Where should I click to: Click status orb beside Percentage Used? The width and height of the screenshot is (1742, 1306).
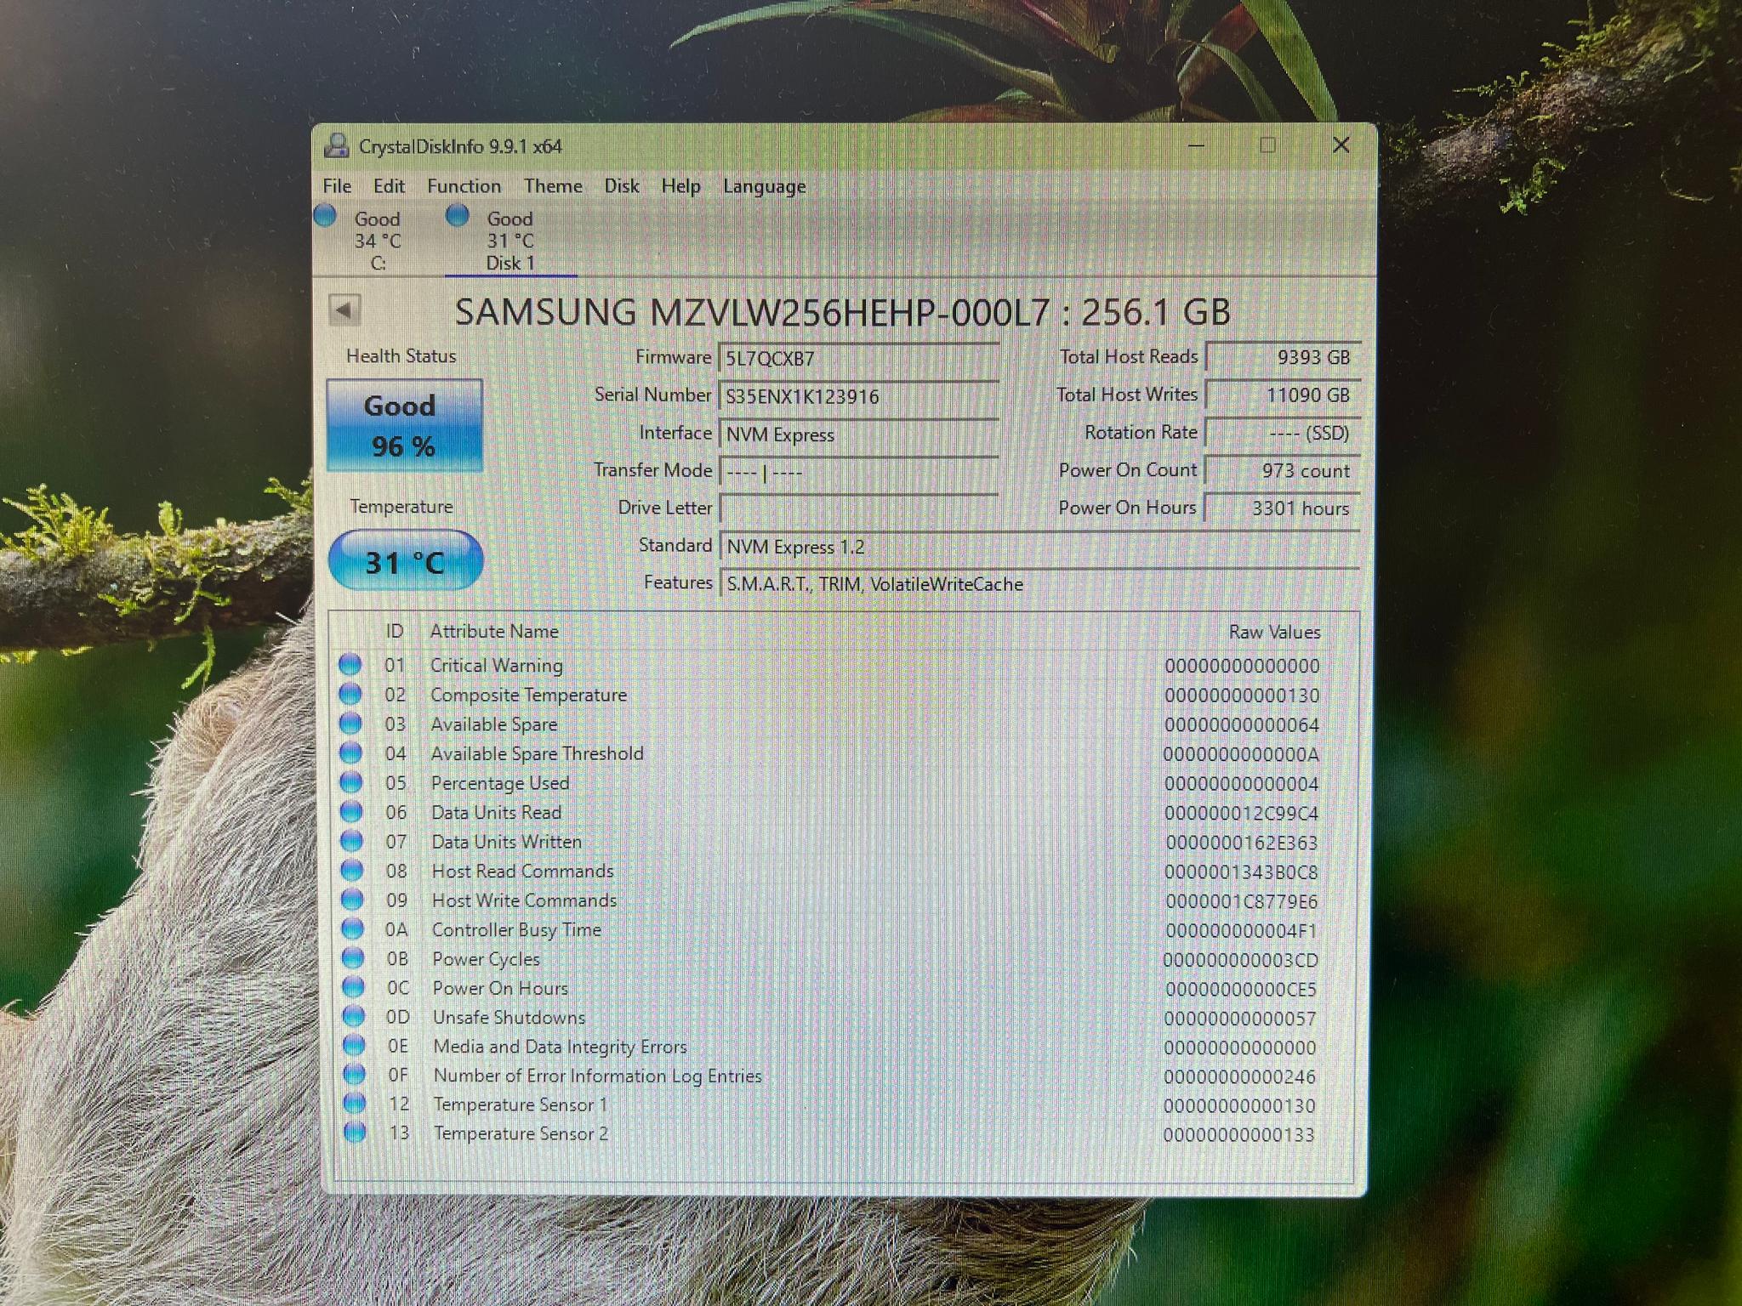(350, 782)
